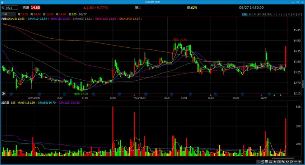Image resolution: width=305 pixels, height=165 pixels.
Task: Click the month marker icon near 12/01
Action: click(x=119, y=94)
